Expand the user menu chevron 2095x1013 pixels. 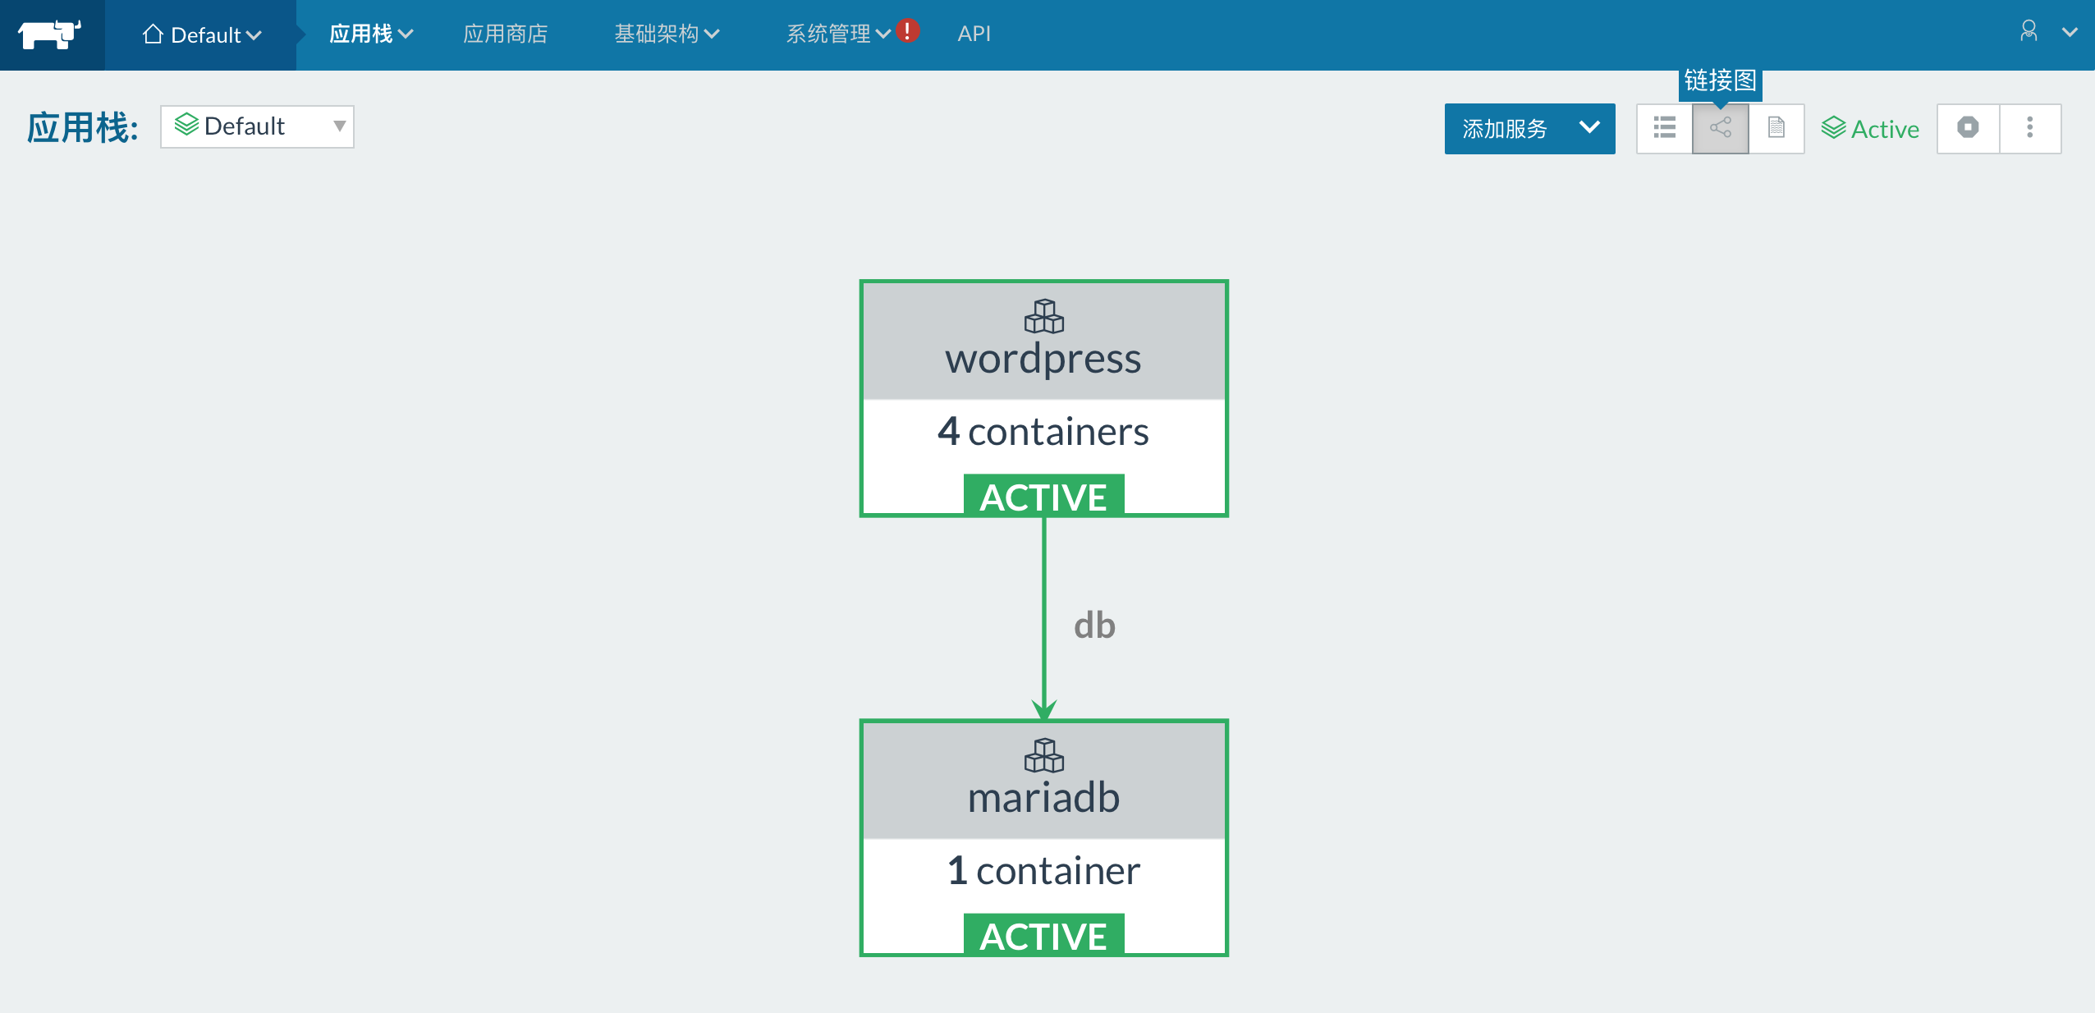click(x=2070, y=33)
